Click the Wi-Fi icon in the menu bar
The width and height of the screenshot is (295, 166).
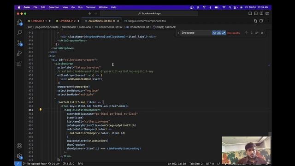224,7
